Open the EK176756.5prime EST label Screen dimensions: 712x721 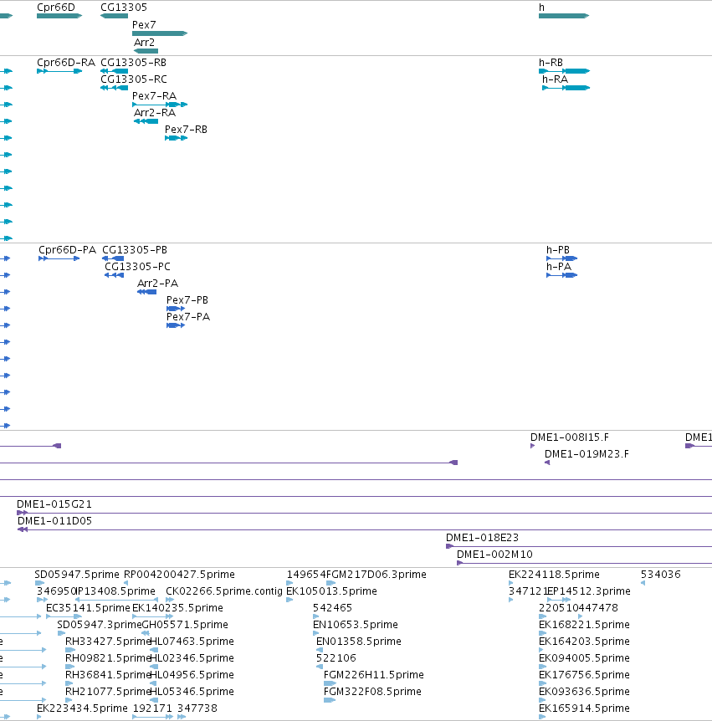pyautogui.click(x=584, y=675)
